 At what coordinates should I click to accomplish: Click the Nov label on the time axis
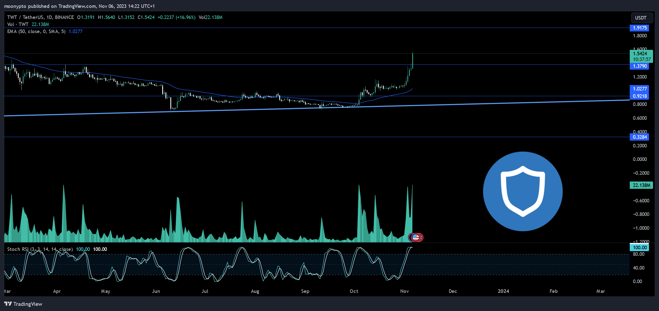coord(404,291)
